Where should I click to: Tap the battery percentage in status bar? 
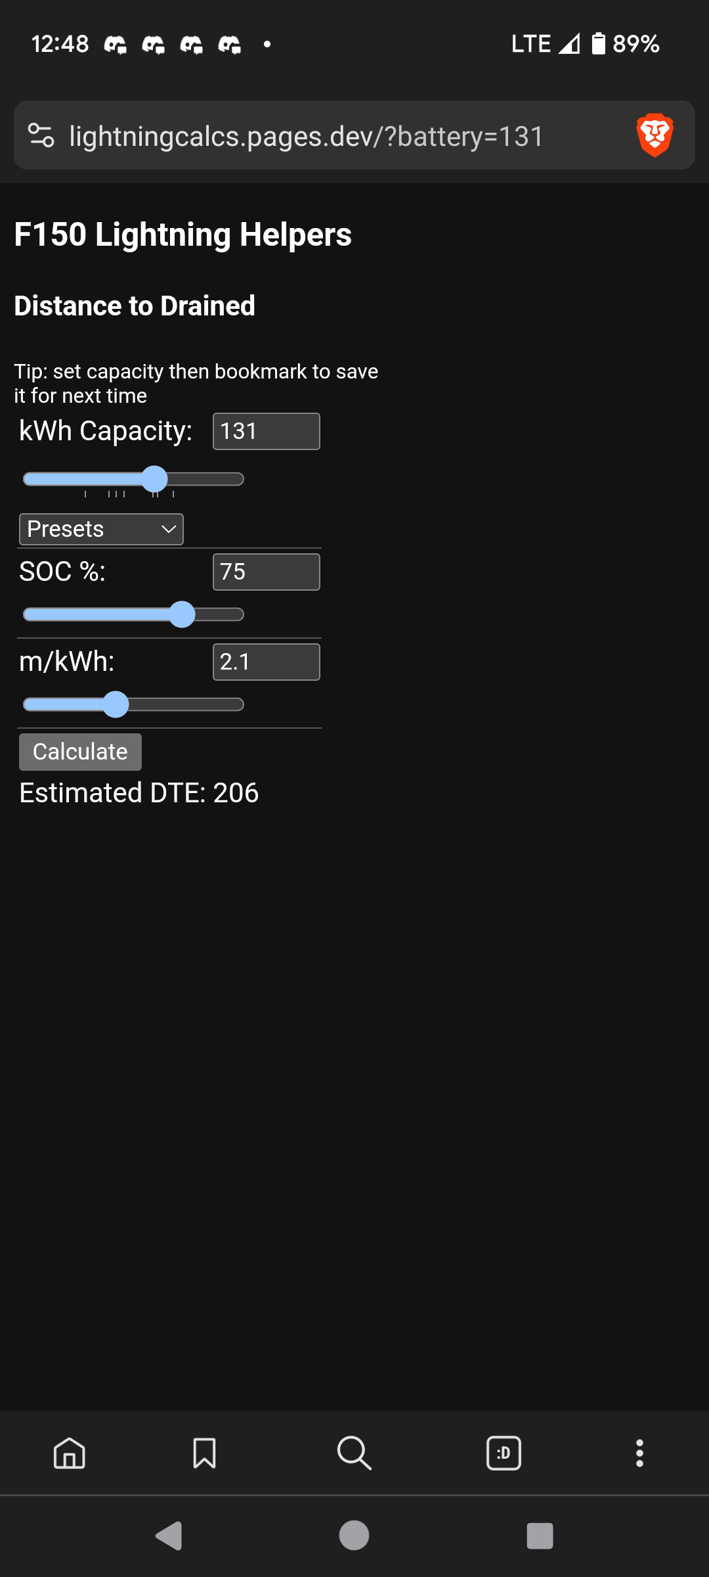(x=635, y=44)
